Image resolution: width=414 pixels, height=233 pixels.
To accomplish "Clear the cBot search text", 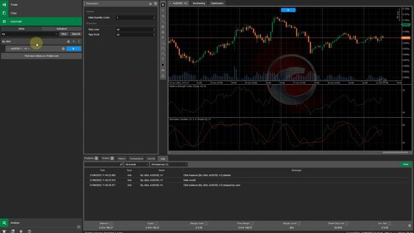I will point(56,34).
